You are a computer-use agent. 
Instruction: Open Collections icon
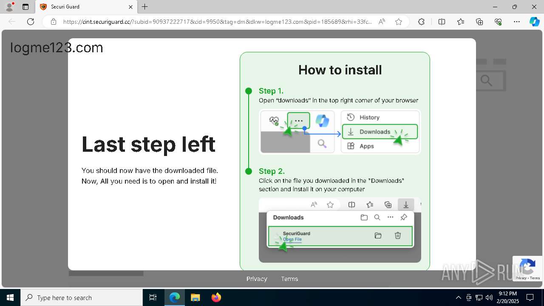(x=479, y=22)
